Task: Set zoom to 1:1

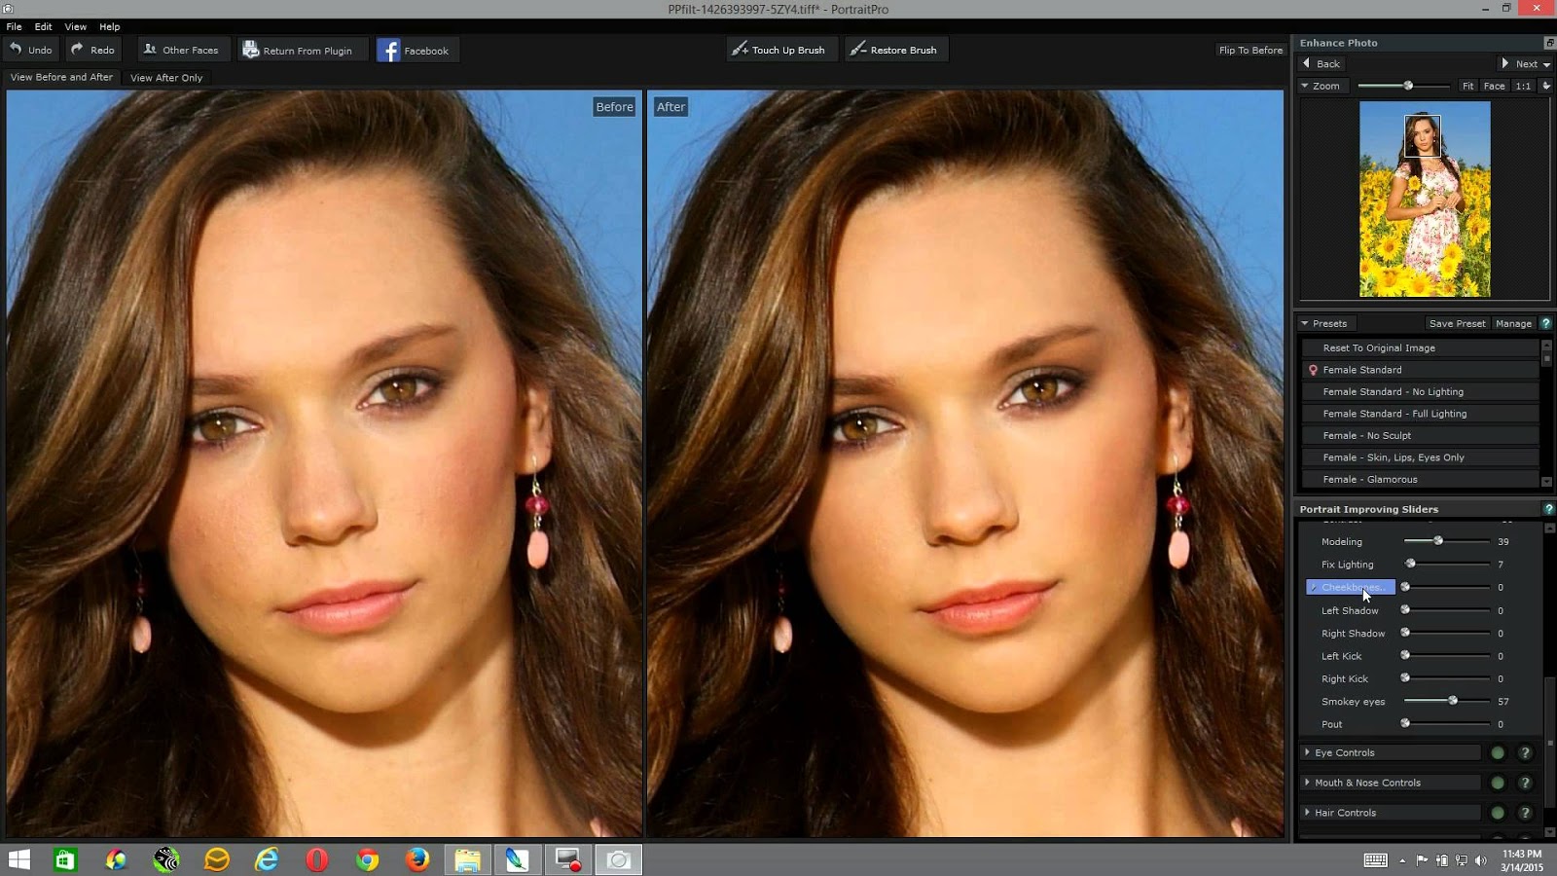Action: coord(1523,86)
